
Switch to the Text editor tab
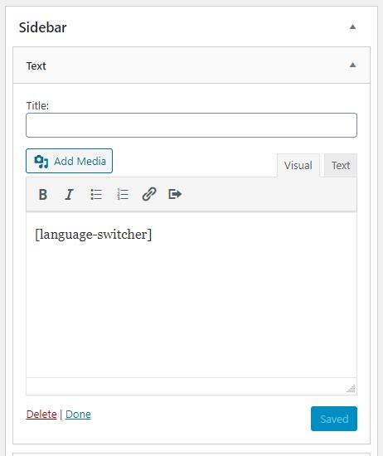(x=341, y=165)
